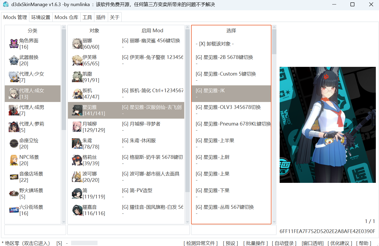Viewport: 379px width, 246px height.
Task: Click the 耀嘉音 character avatar
Action: [77, 210]
